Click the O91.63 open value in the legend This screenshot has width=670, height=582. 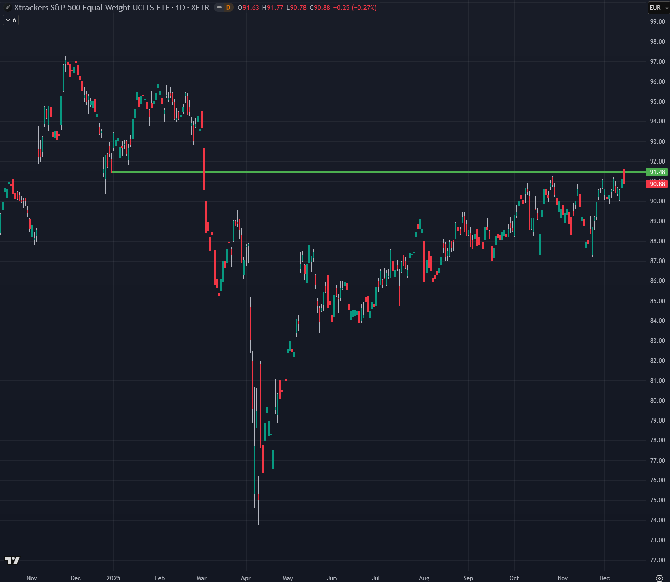point(249,8)
